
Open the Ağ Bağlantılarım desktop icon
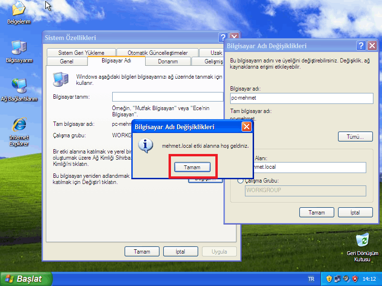(19, 86)
